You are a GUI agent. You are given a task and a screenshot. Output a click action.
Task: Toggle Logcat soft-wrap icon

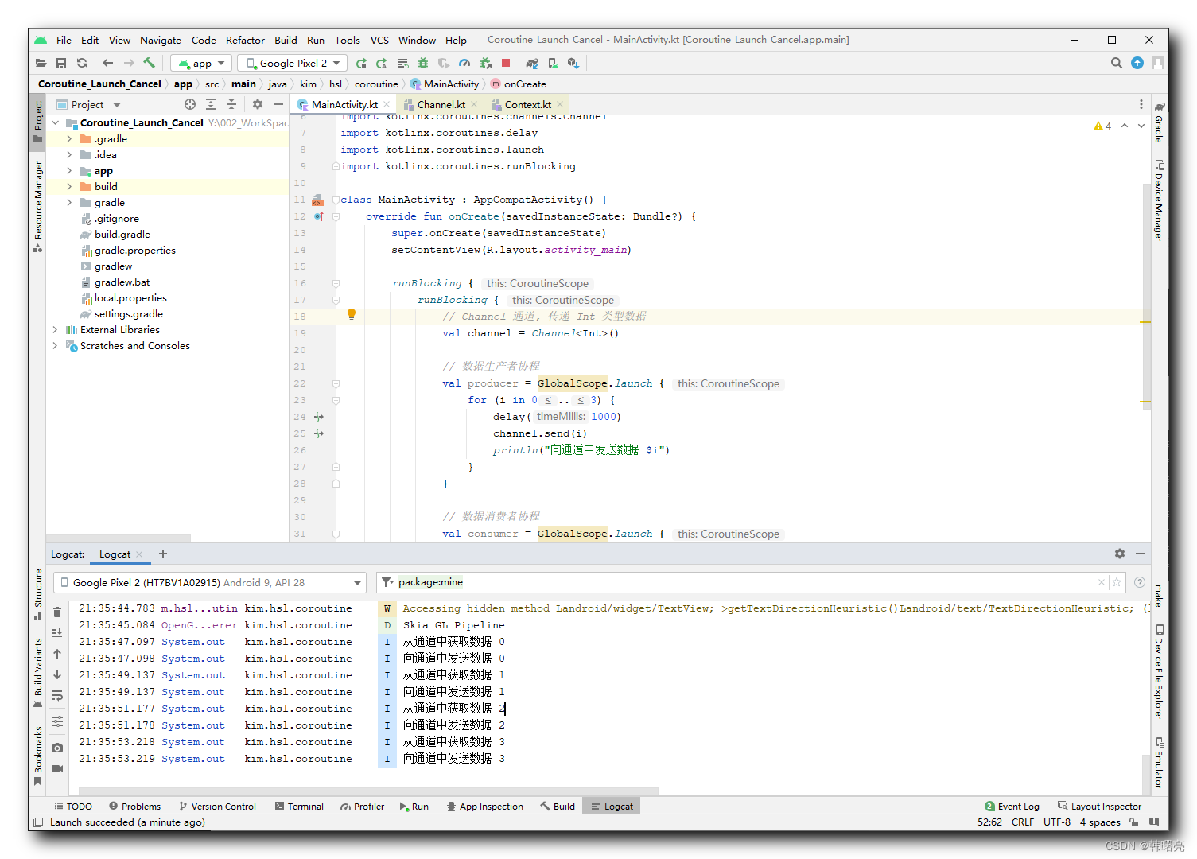[57, 696]
